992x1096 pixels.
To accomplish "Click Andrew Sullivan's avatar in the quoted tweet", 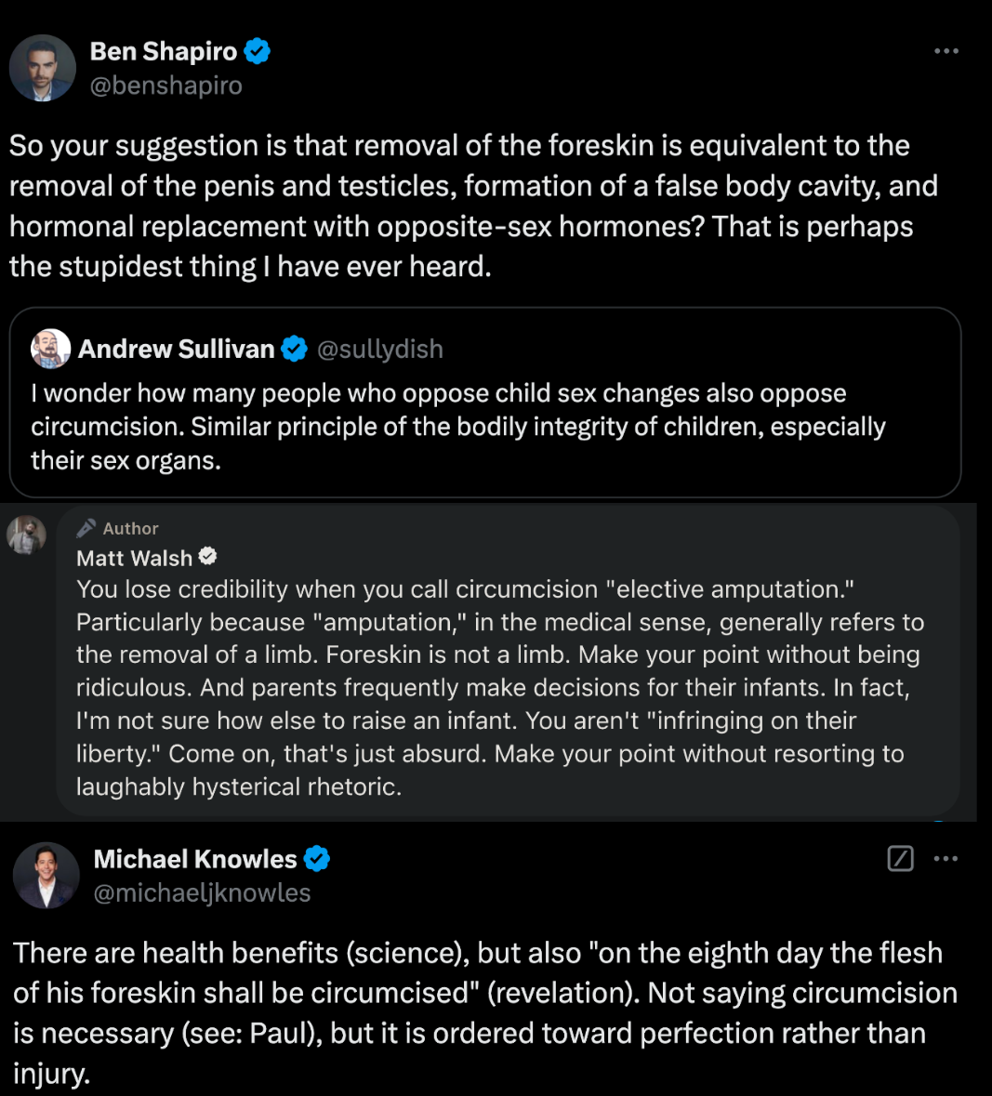I will pyautogui.click(x=50, y=348).
